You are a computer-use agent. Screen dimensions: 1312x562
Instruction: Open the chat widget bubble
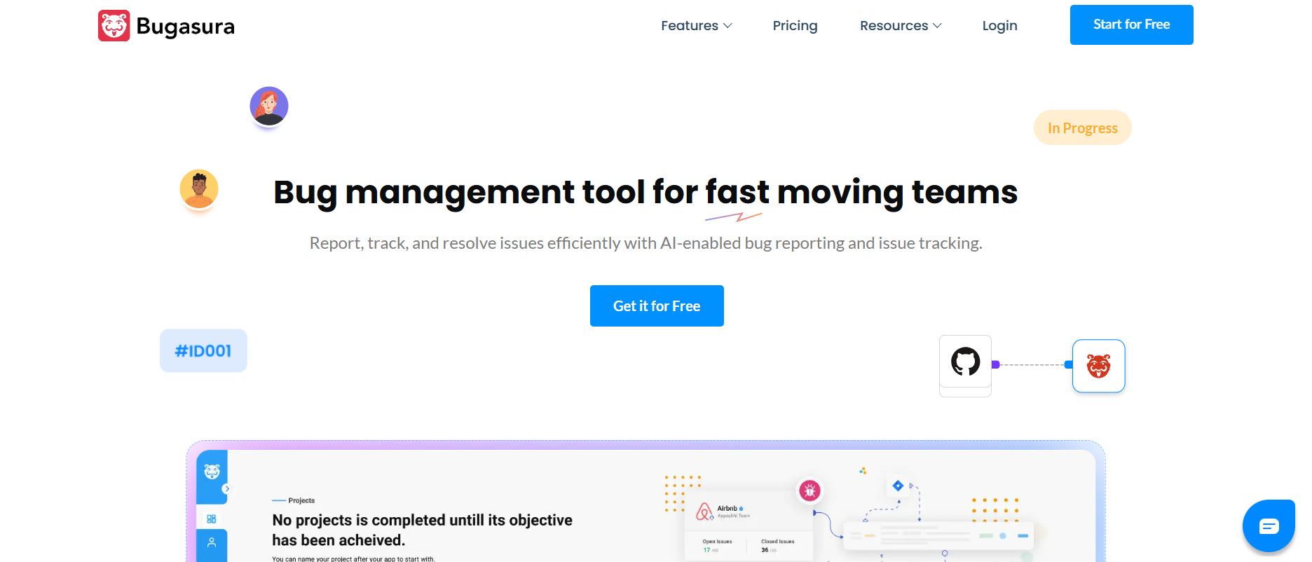[1269, 526]
